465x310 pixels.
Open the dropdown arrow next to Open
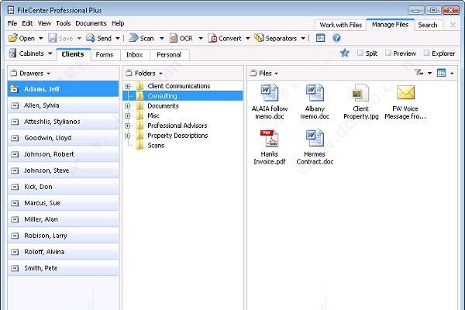pos(41,38)
